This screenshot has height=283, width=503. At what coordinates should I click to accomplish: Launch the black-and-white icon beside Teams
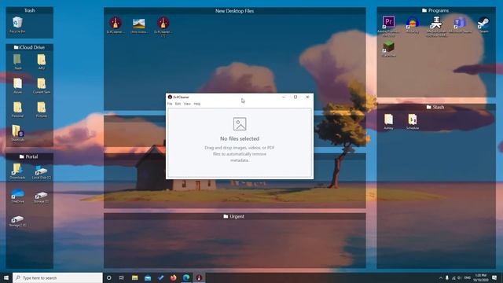(x=436, y=25)
